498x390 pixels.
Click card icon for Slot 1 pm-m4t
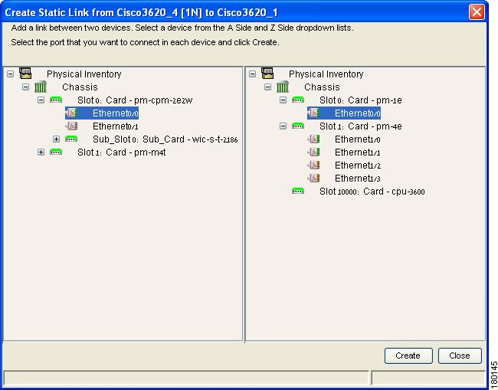click(56, 152)
